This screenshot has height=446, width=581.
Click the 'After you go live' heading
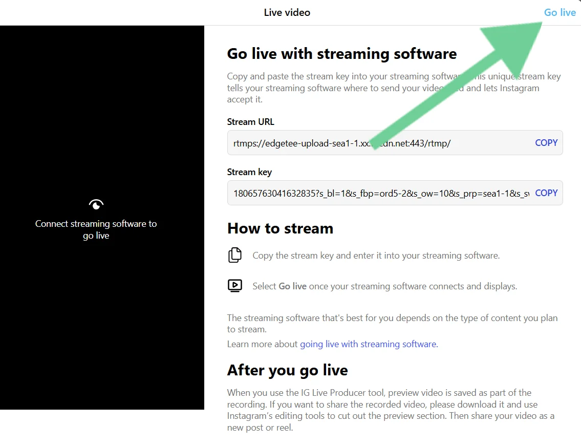[x=288, y=370]
